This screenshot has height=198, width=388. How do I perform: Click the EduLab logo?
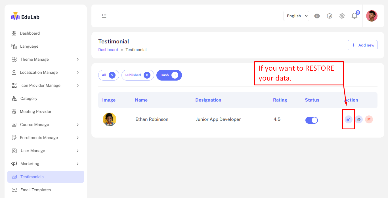pyautogui.click(x=25, y=16)
